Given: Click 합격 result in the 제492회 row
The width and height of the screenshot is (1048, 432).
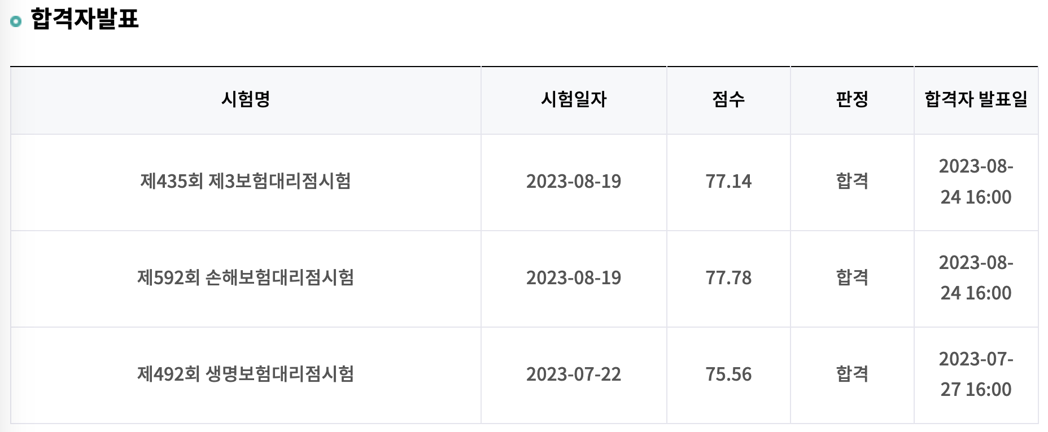Looking at the screenshot, I should point(852,374).
